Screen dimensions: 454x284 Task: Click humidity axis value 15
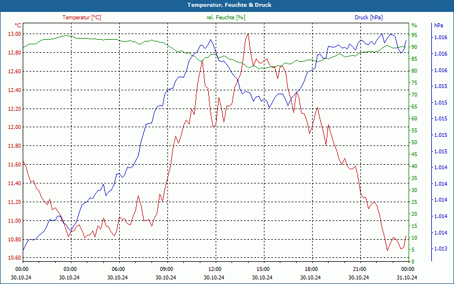(x=414, y=225)
